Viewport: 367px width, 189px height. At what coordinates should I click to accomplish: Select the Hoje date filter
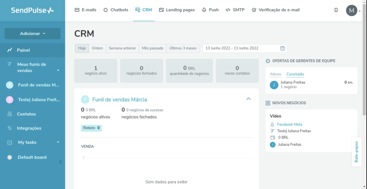82,48
